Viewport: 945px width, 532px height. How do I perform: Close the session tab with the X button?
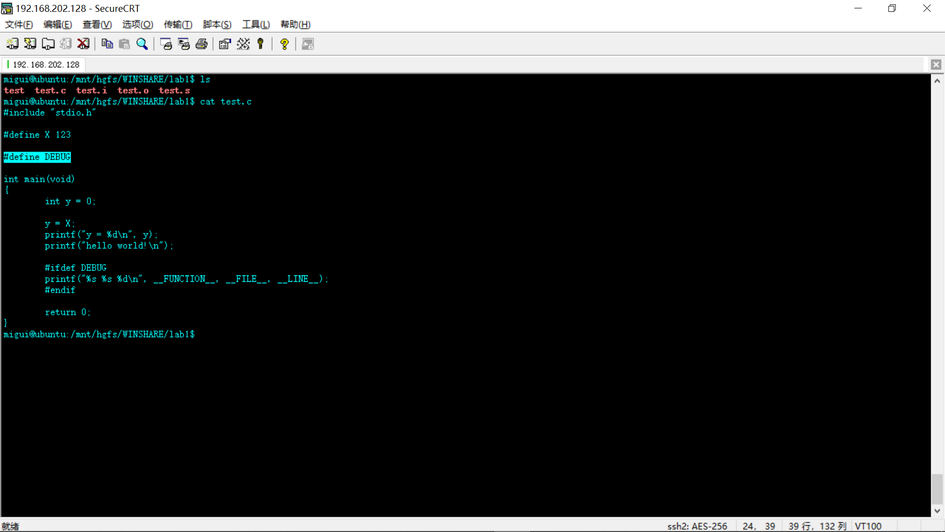pyautogui.click(x=936, y=65)
